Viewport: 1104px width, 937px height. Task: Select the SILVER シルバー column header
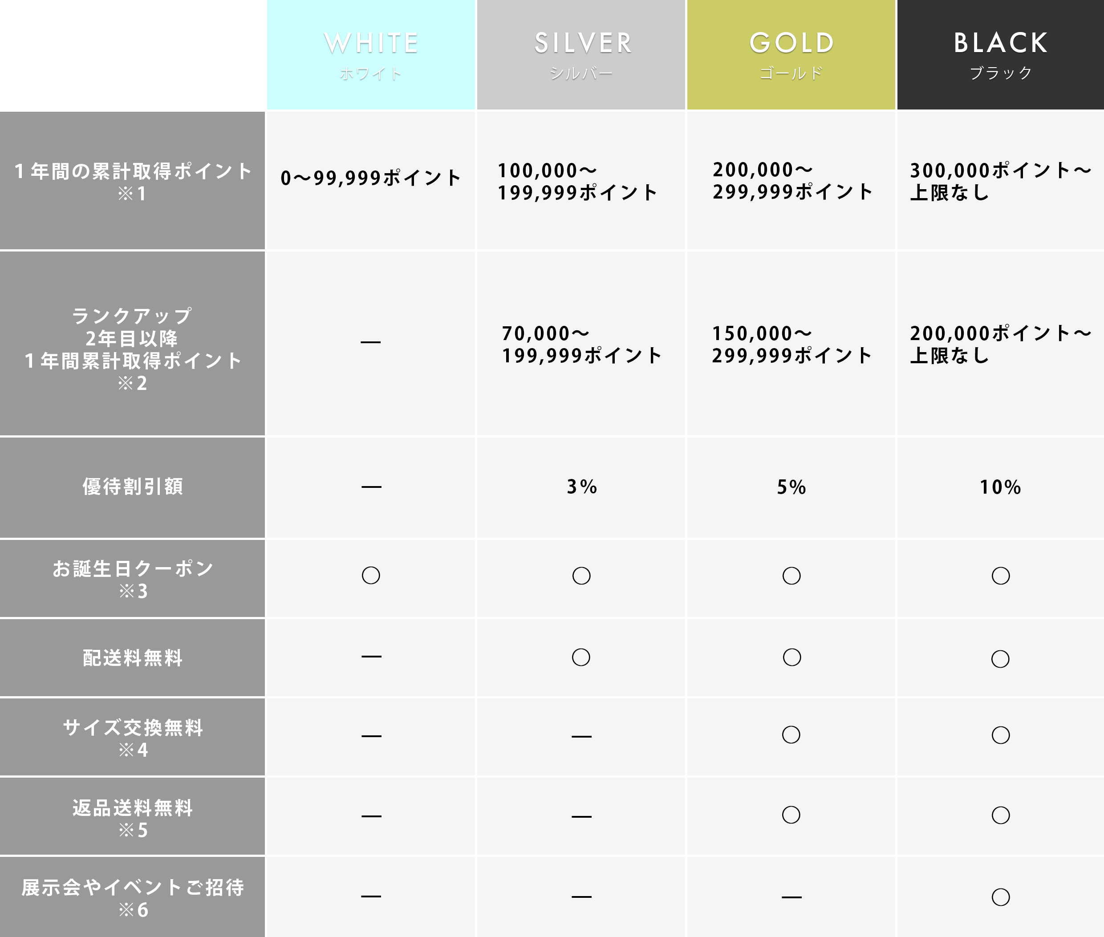tap(581, 55)
